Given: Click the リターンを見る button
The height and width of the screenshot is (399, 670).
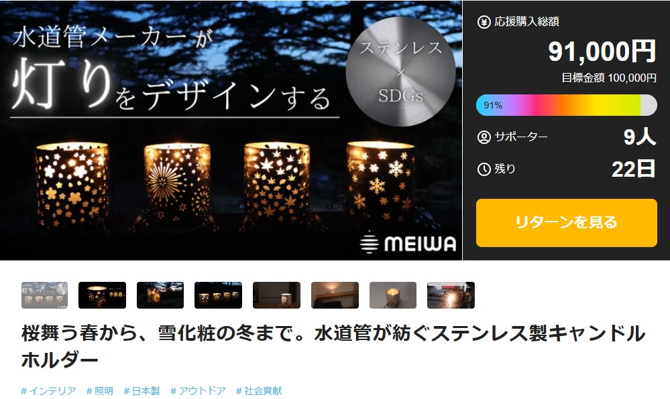Looking at the screenshot, I should point(566,223).
